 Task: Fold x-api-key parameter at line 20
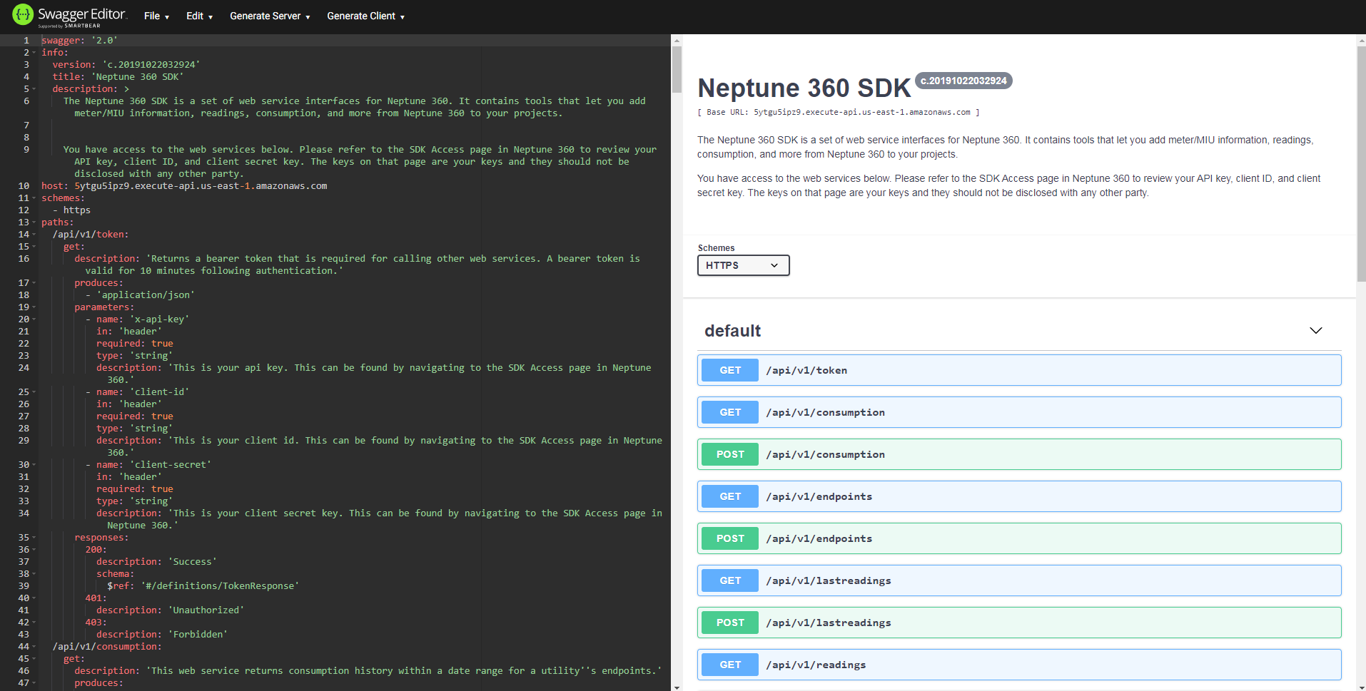click(x=34, y=319)
